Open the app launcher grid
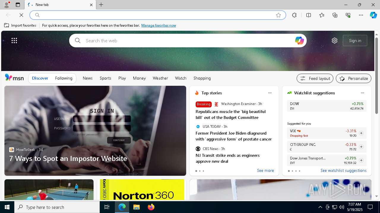The height and width of the screenshot is (213, 380). click(x=14, y=41)
